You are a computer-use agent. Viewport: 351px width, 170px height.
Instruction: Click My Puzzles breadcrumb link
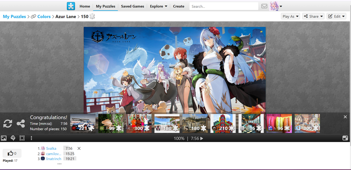pyautogui.click(x=14, y=16)
